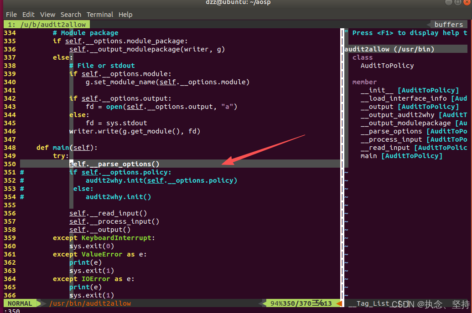
Task: Click 'except KeyboardInterrupt:' on line 359
Action: (104, 238)
